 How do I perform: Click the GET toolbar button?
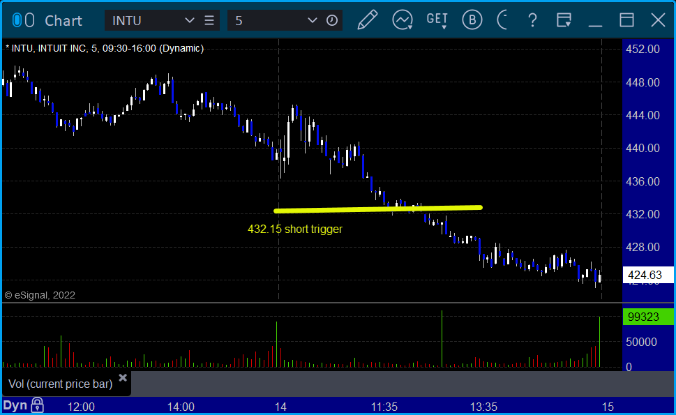(437, 20)
